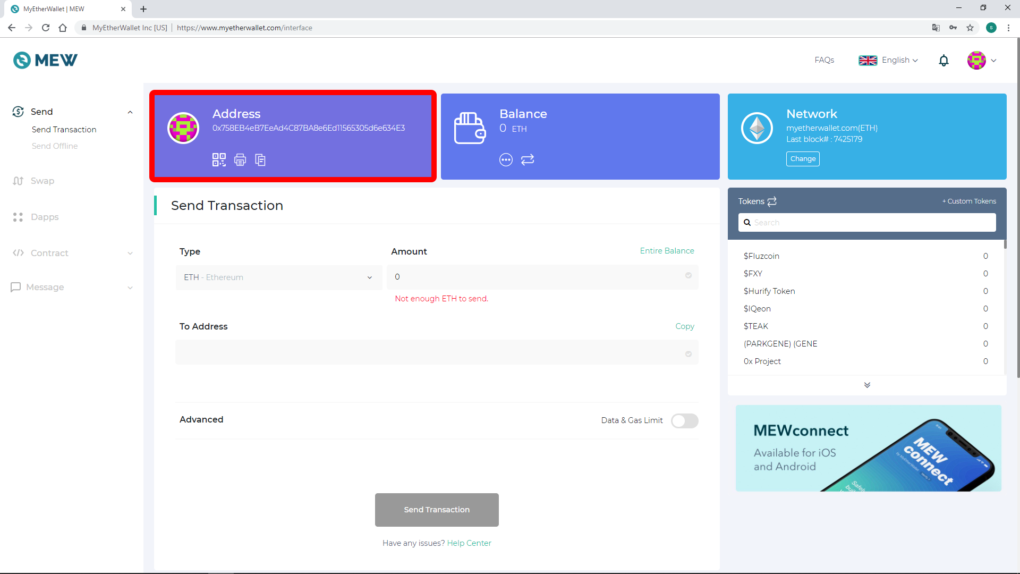Reload the page in browser
The height and width of the screenshot is (574, 1020).
click(46, 28)
